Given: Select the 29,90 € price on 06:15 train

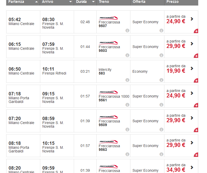Looking at the screenshot, I should 176,46.
